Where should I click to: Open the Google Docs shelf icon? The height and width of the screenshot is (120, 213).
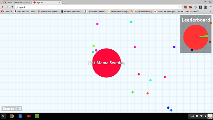[20, 116]
